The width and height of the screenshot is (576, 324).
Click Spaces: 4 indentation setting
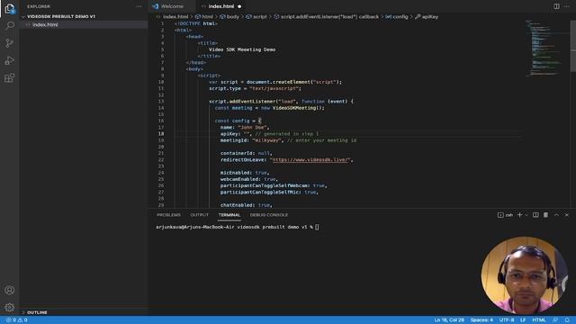coord(481,320)
